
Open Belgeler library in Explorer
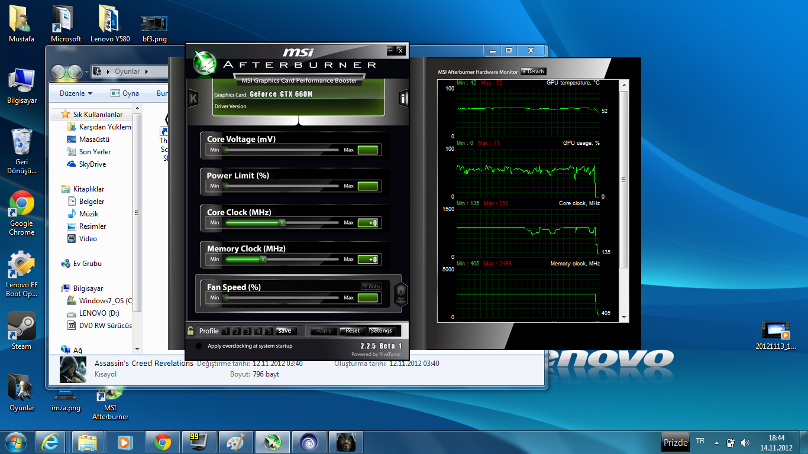pos(86,202)
